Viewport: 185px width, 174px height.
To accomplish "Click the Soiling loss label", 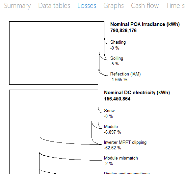I will (117, 58).
